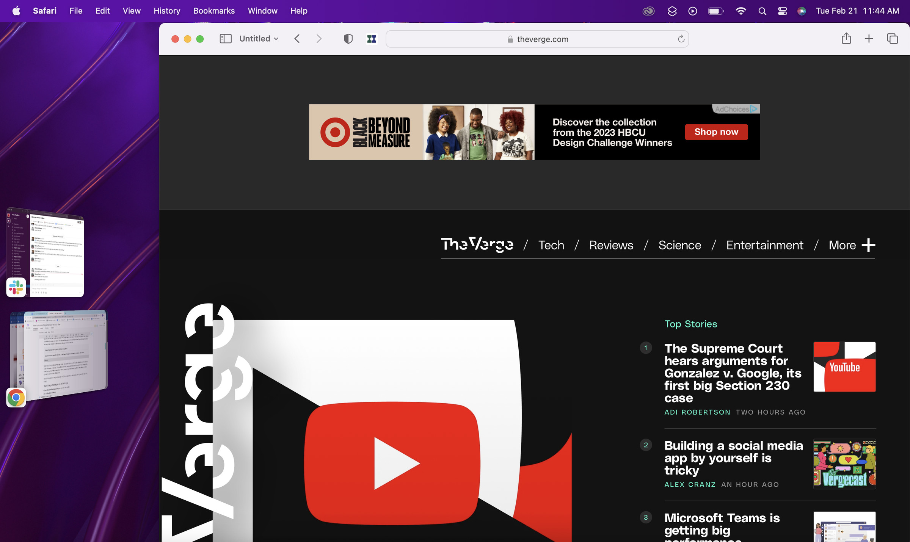Switch to Slack window in Stage Manager

(45, 252)
